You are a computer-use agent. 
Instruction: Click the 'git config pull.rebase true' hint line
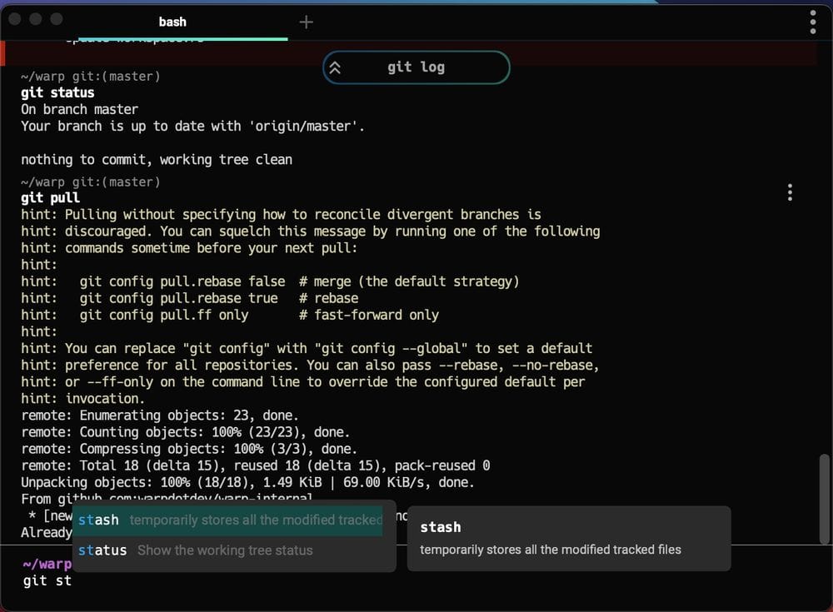[178, 298]
